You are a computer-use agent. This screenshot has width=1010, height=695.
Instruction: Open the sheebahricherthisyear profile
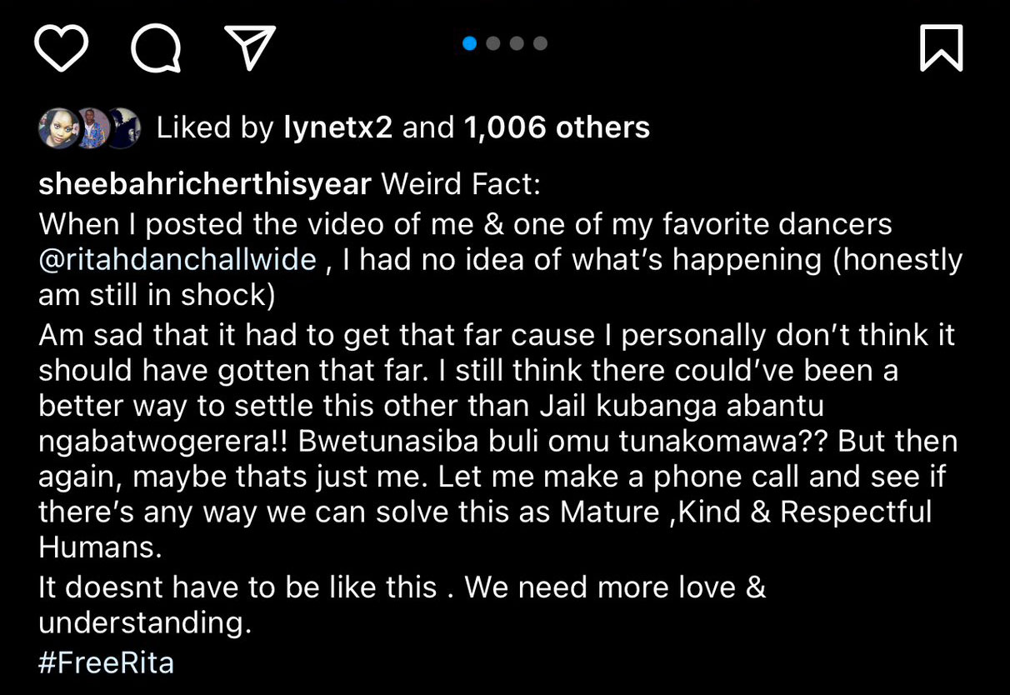[204, 184]
